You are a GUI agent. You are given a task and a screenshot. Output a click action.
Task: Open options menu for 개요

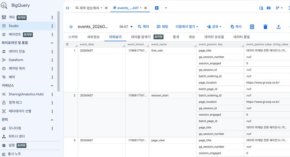pyautogui.click(x=52, y=17)
